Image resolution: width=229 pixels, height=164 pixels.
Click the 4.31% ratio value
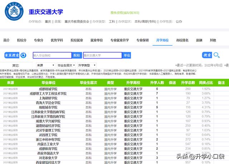(x=206, y=107)
